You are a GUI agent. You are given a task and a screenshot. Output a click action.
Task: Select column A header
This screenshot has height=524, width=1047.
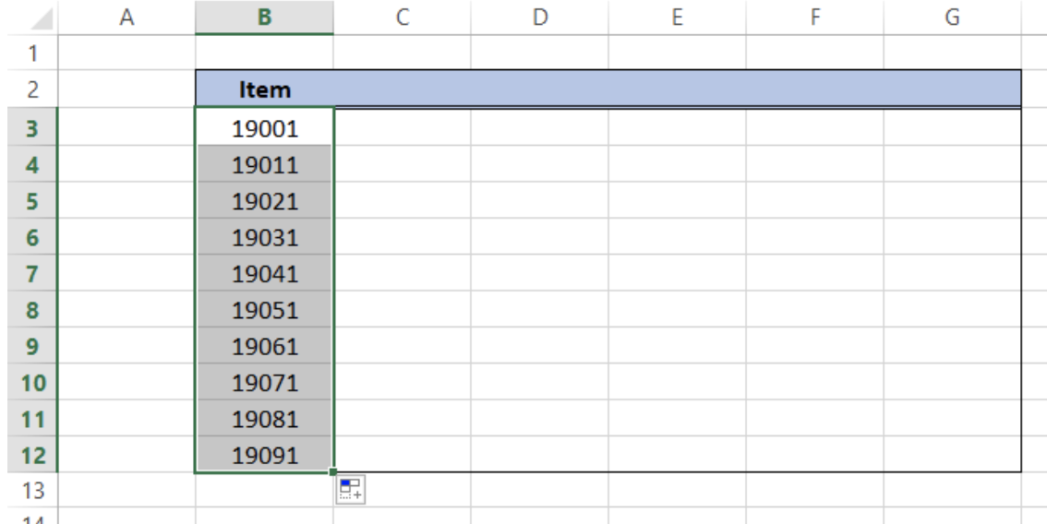coord(126,18)
